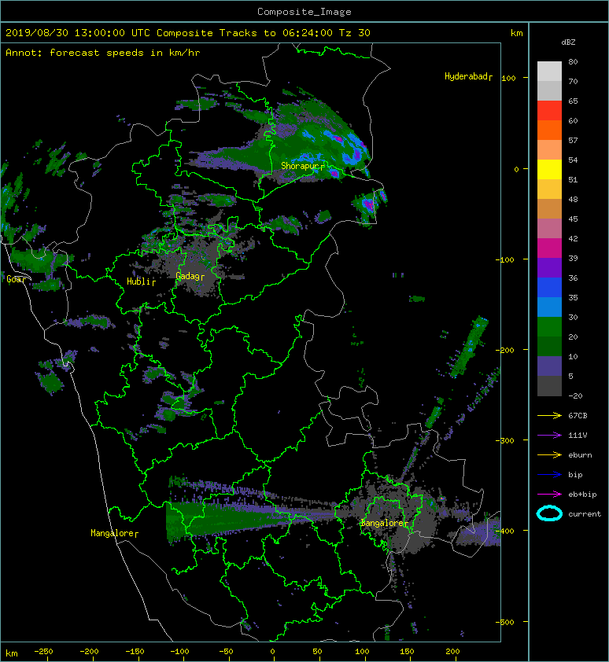Click the -250 tick on horizontal axis
Image resolution: width=609 pixels, height=662 pixels.
43,652
